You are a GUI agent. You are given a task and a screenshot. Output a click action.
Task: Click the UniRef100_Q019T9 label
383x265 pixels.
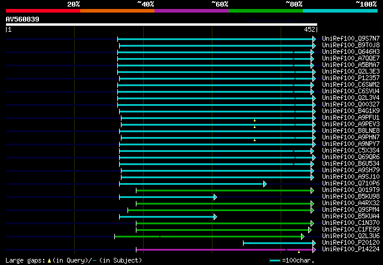click(351, 190)
